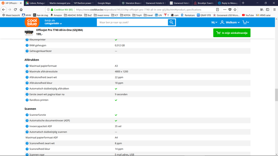The width and height of the screenshot is (278, 156).
Task: Open the NL language dropdown
Action: tap(214, 22)
